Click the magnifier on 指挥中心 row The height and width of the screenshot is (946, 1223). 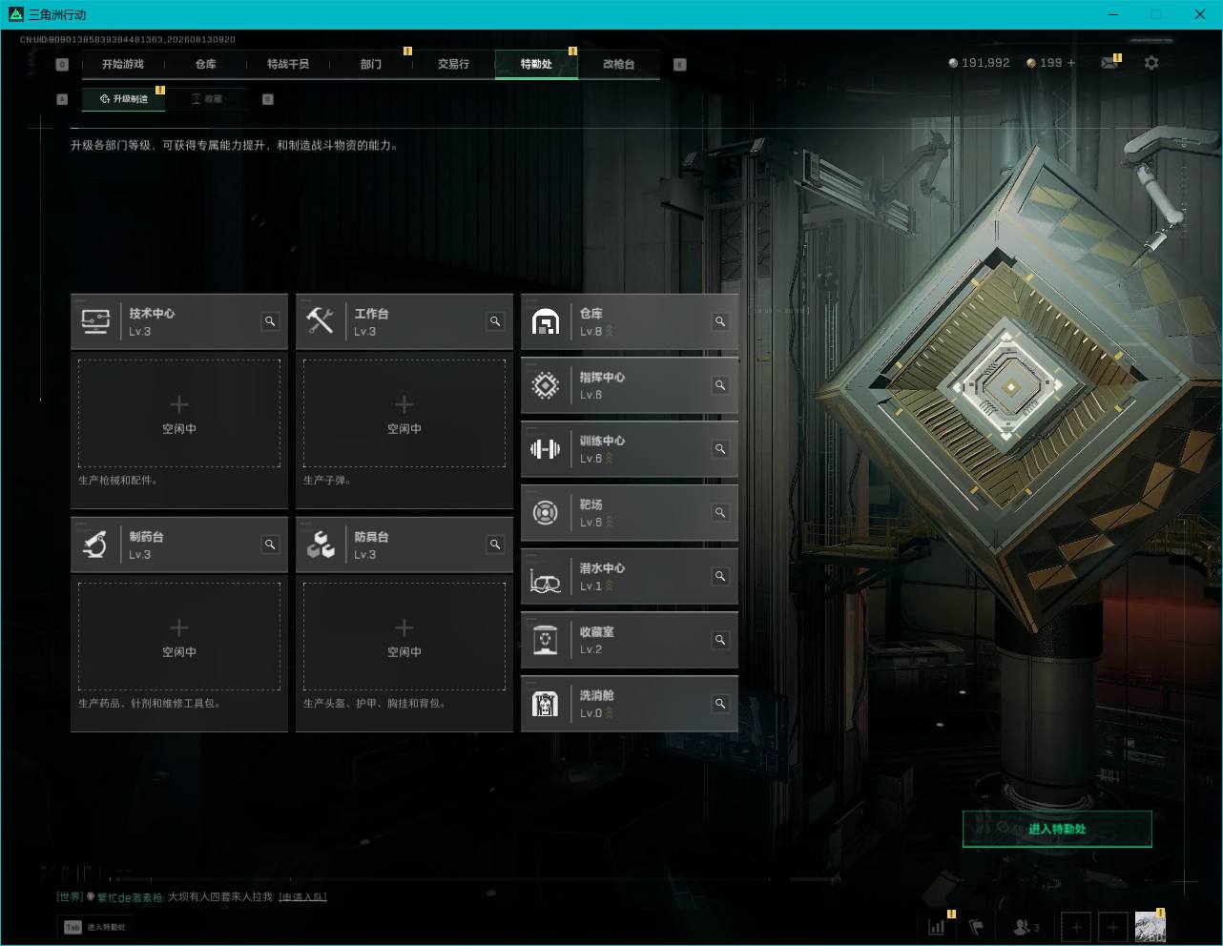720,385
